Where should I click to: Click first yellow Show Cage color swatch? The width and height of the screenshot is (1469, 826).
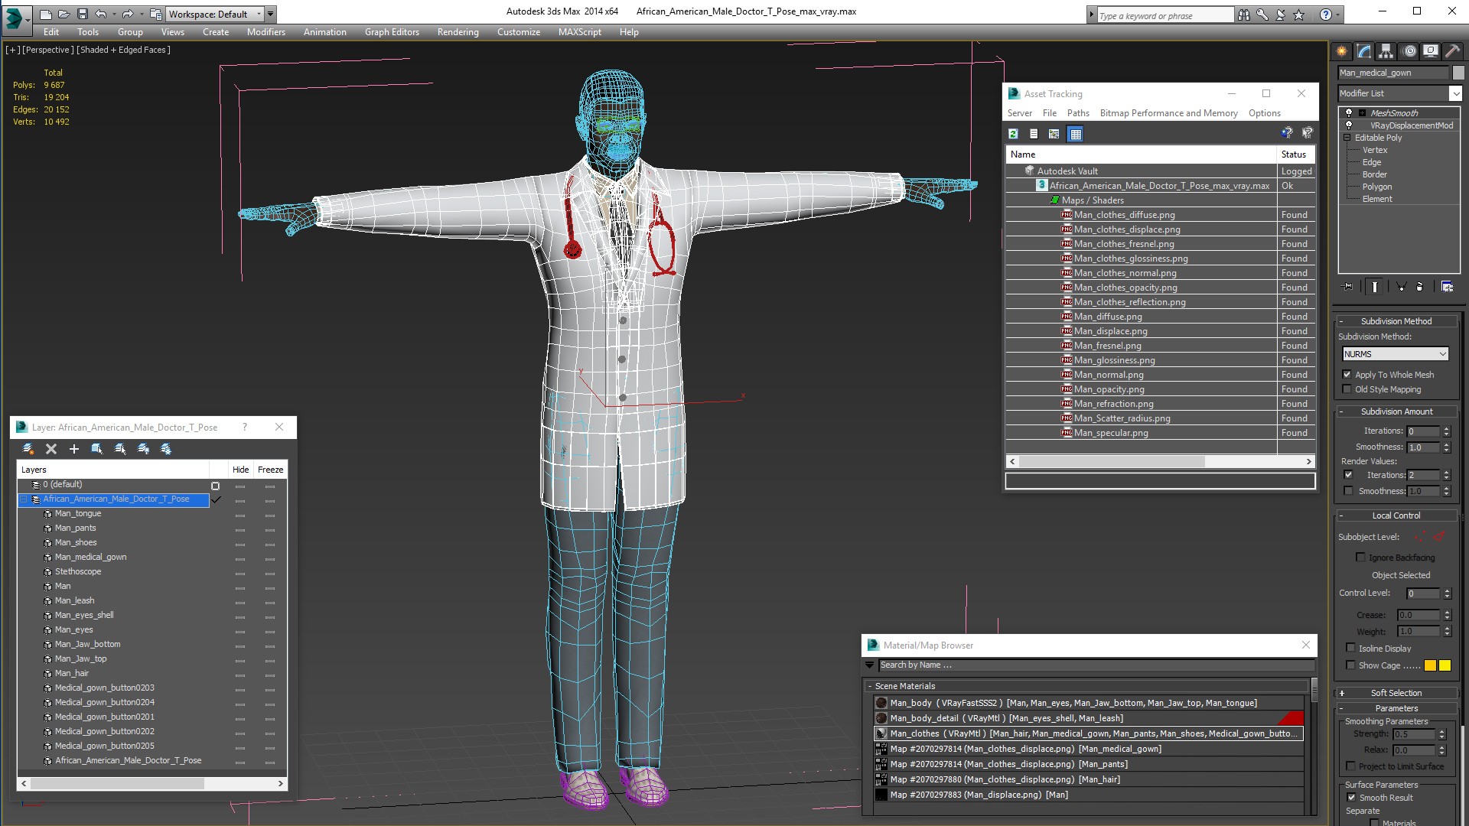(1430, 665)
